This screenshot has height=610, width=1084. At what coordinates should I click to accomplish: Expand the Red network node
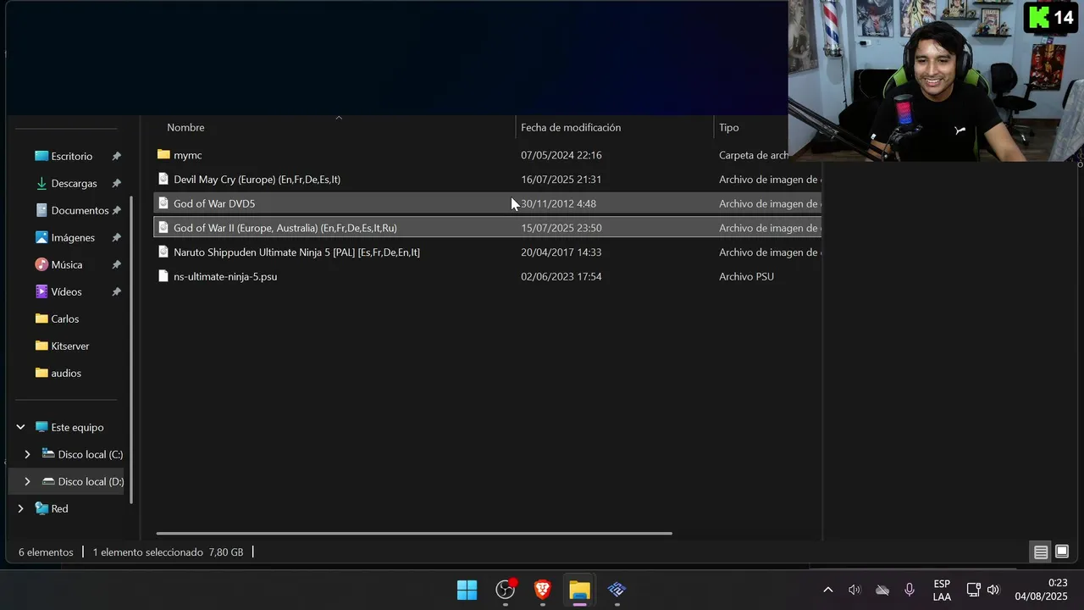[20, 508]
